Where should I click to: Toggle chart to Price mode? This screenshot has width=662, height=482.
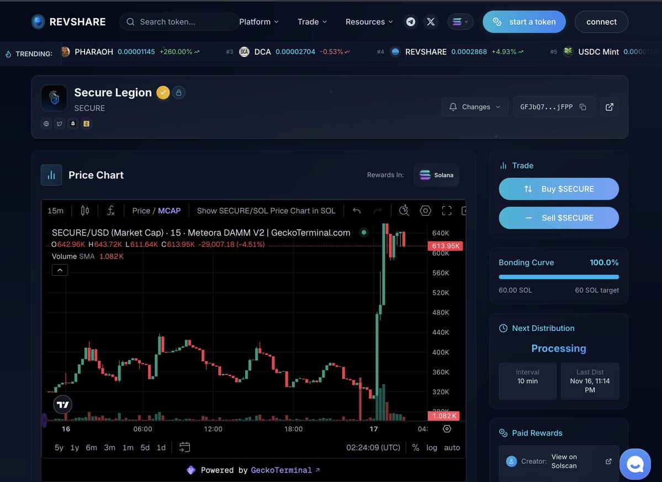coord(141,211)
